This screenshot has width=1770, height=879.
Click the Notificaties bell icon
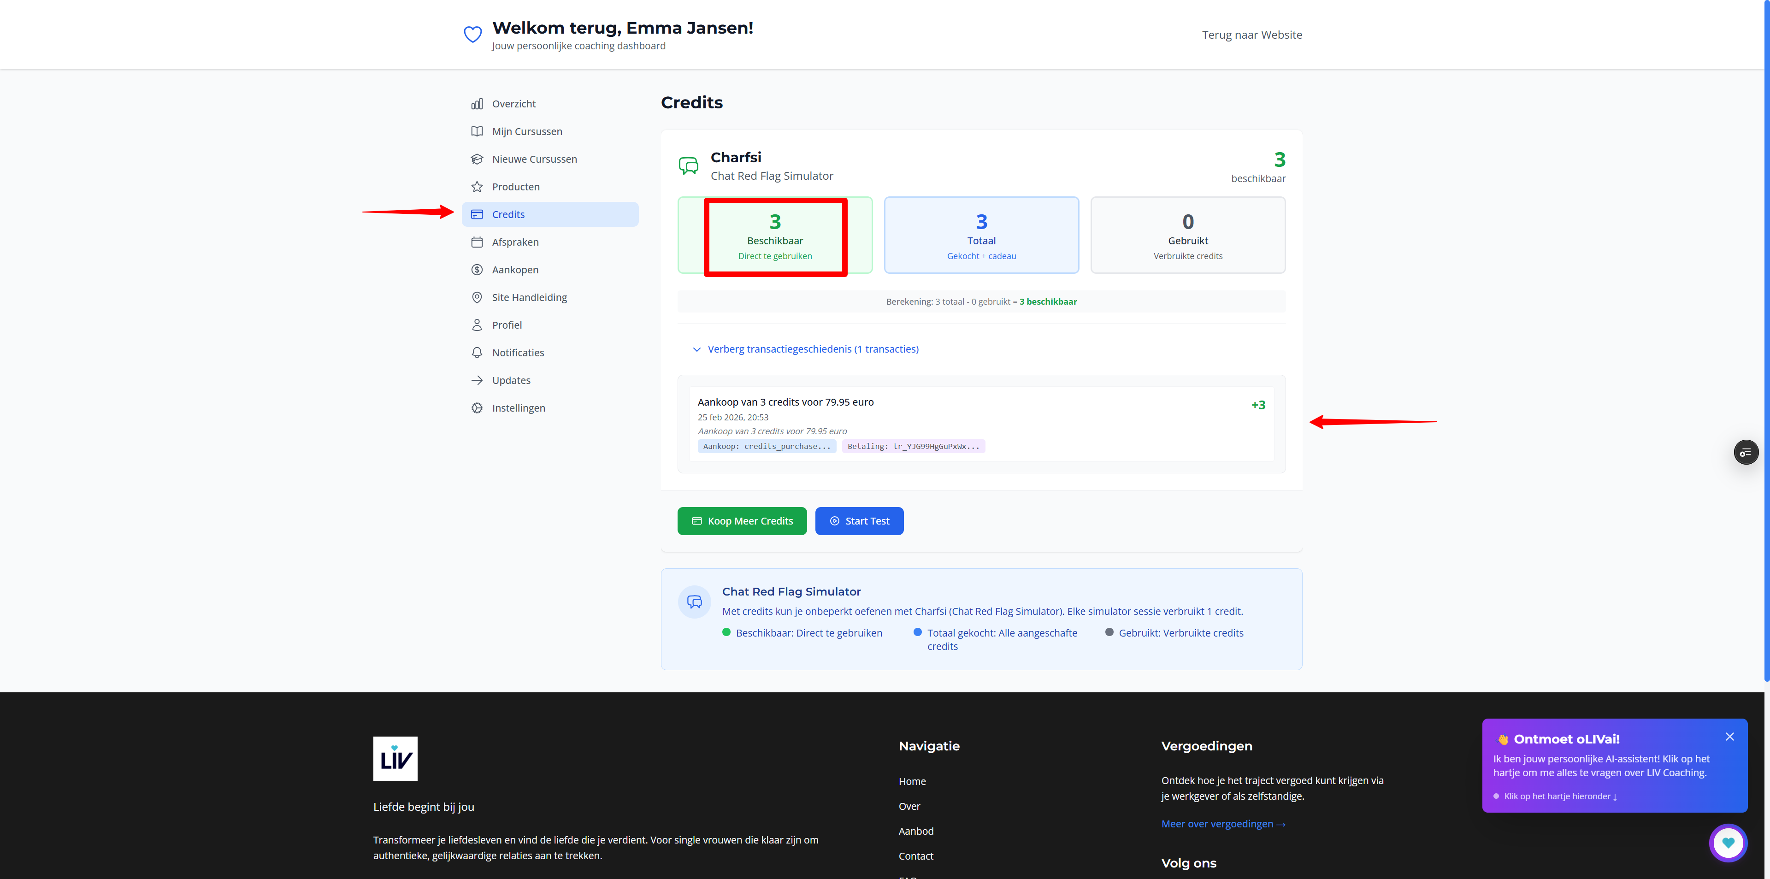click(x=477, y=353)
